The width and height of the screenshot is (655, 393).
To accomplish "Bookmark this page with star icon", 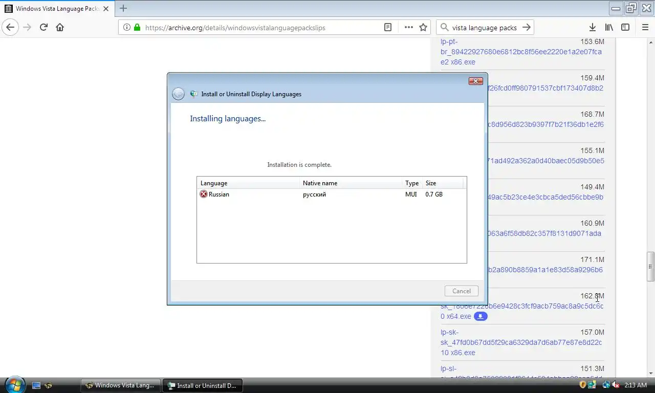I will click(x=423, y=28).
